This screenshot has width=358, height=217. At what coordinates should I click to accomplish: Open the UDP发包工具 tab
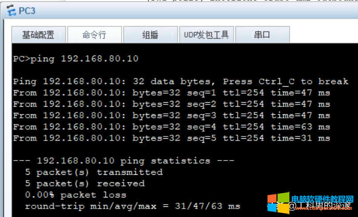(x=207, y=35)
